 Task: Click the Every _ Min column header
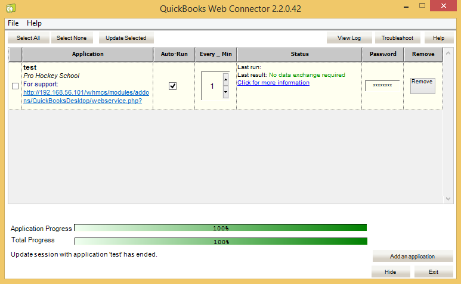[x=216, y=54]
